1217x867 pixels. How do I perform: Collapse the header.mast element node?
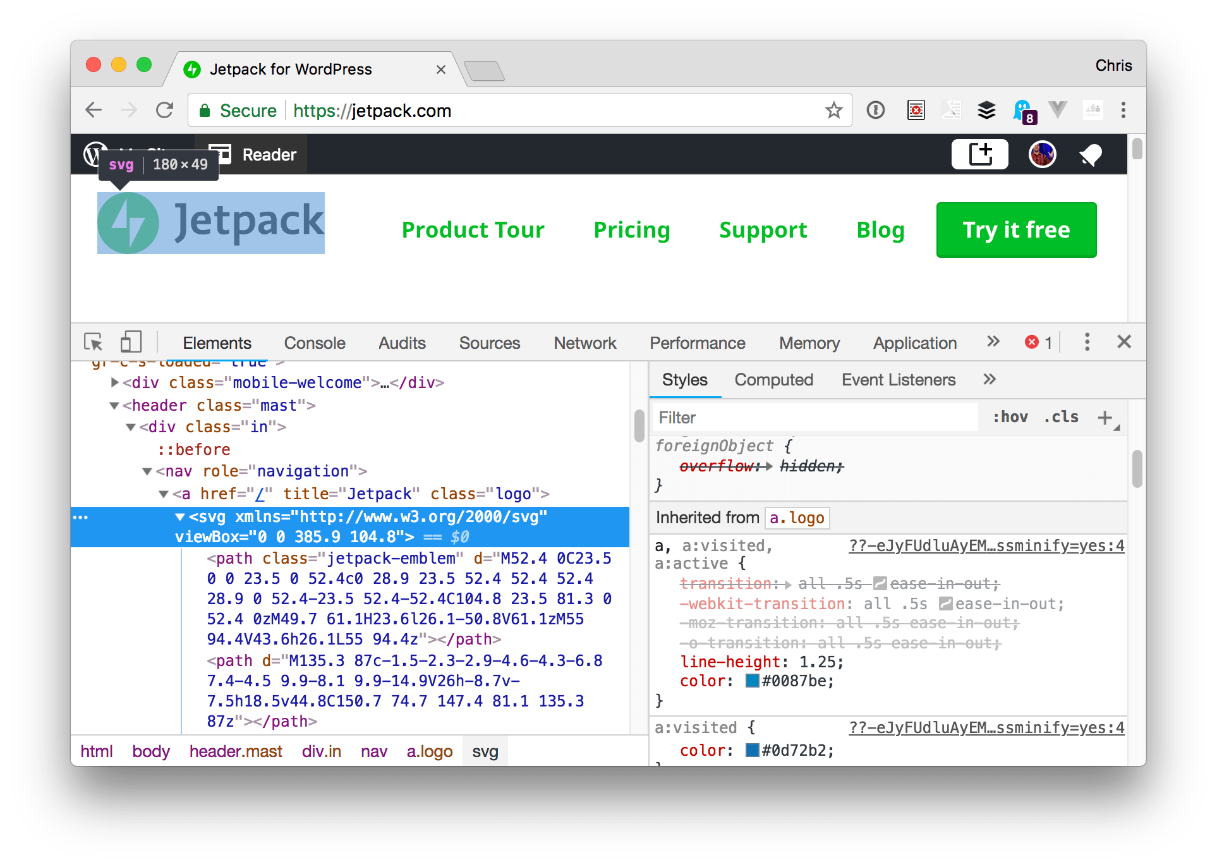click(114, 405)
